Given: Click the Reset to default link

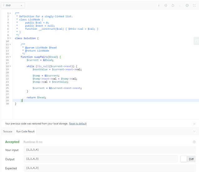Looking at the screenshot, I should point(78,124).
